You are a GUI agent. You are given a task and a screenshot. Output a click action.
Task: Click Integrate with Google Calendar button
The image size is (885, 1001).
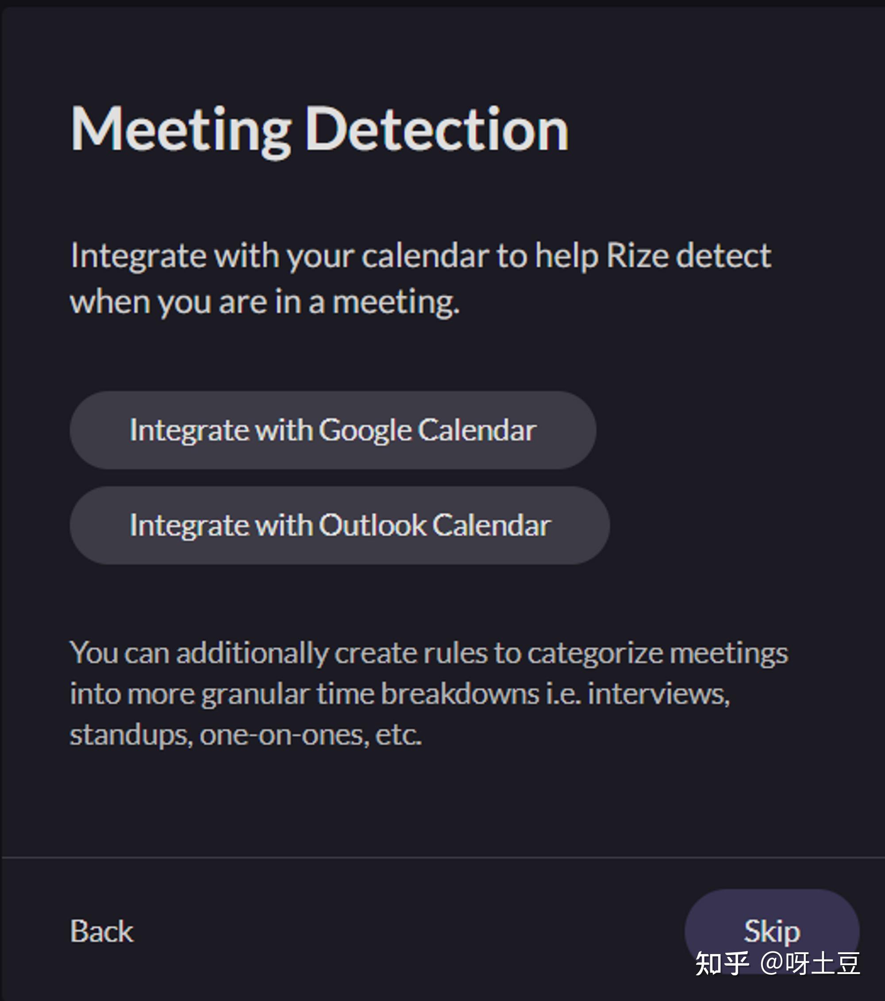click(x=333, y=430)
